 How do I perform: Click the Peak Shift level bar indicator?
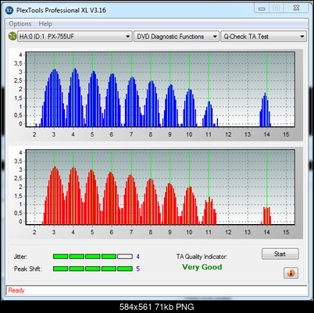pos(93,269)
